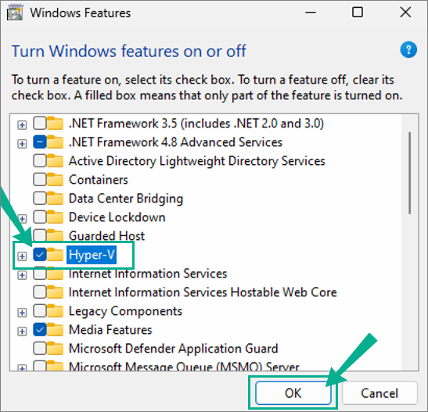Click the blue help question mark icon
This screenshot has height=412, width=428.
click(x=408, y=49)
